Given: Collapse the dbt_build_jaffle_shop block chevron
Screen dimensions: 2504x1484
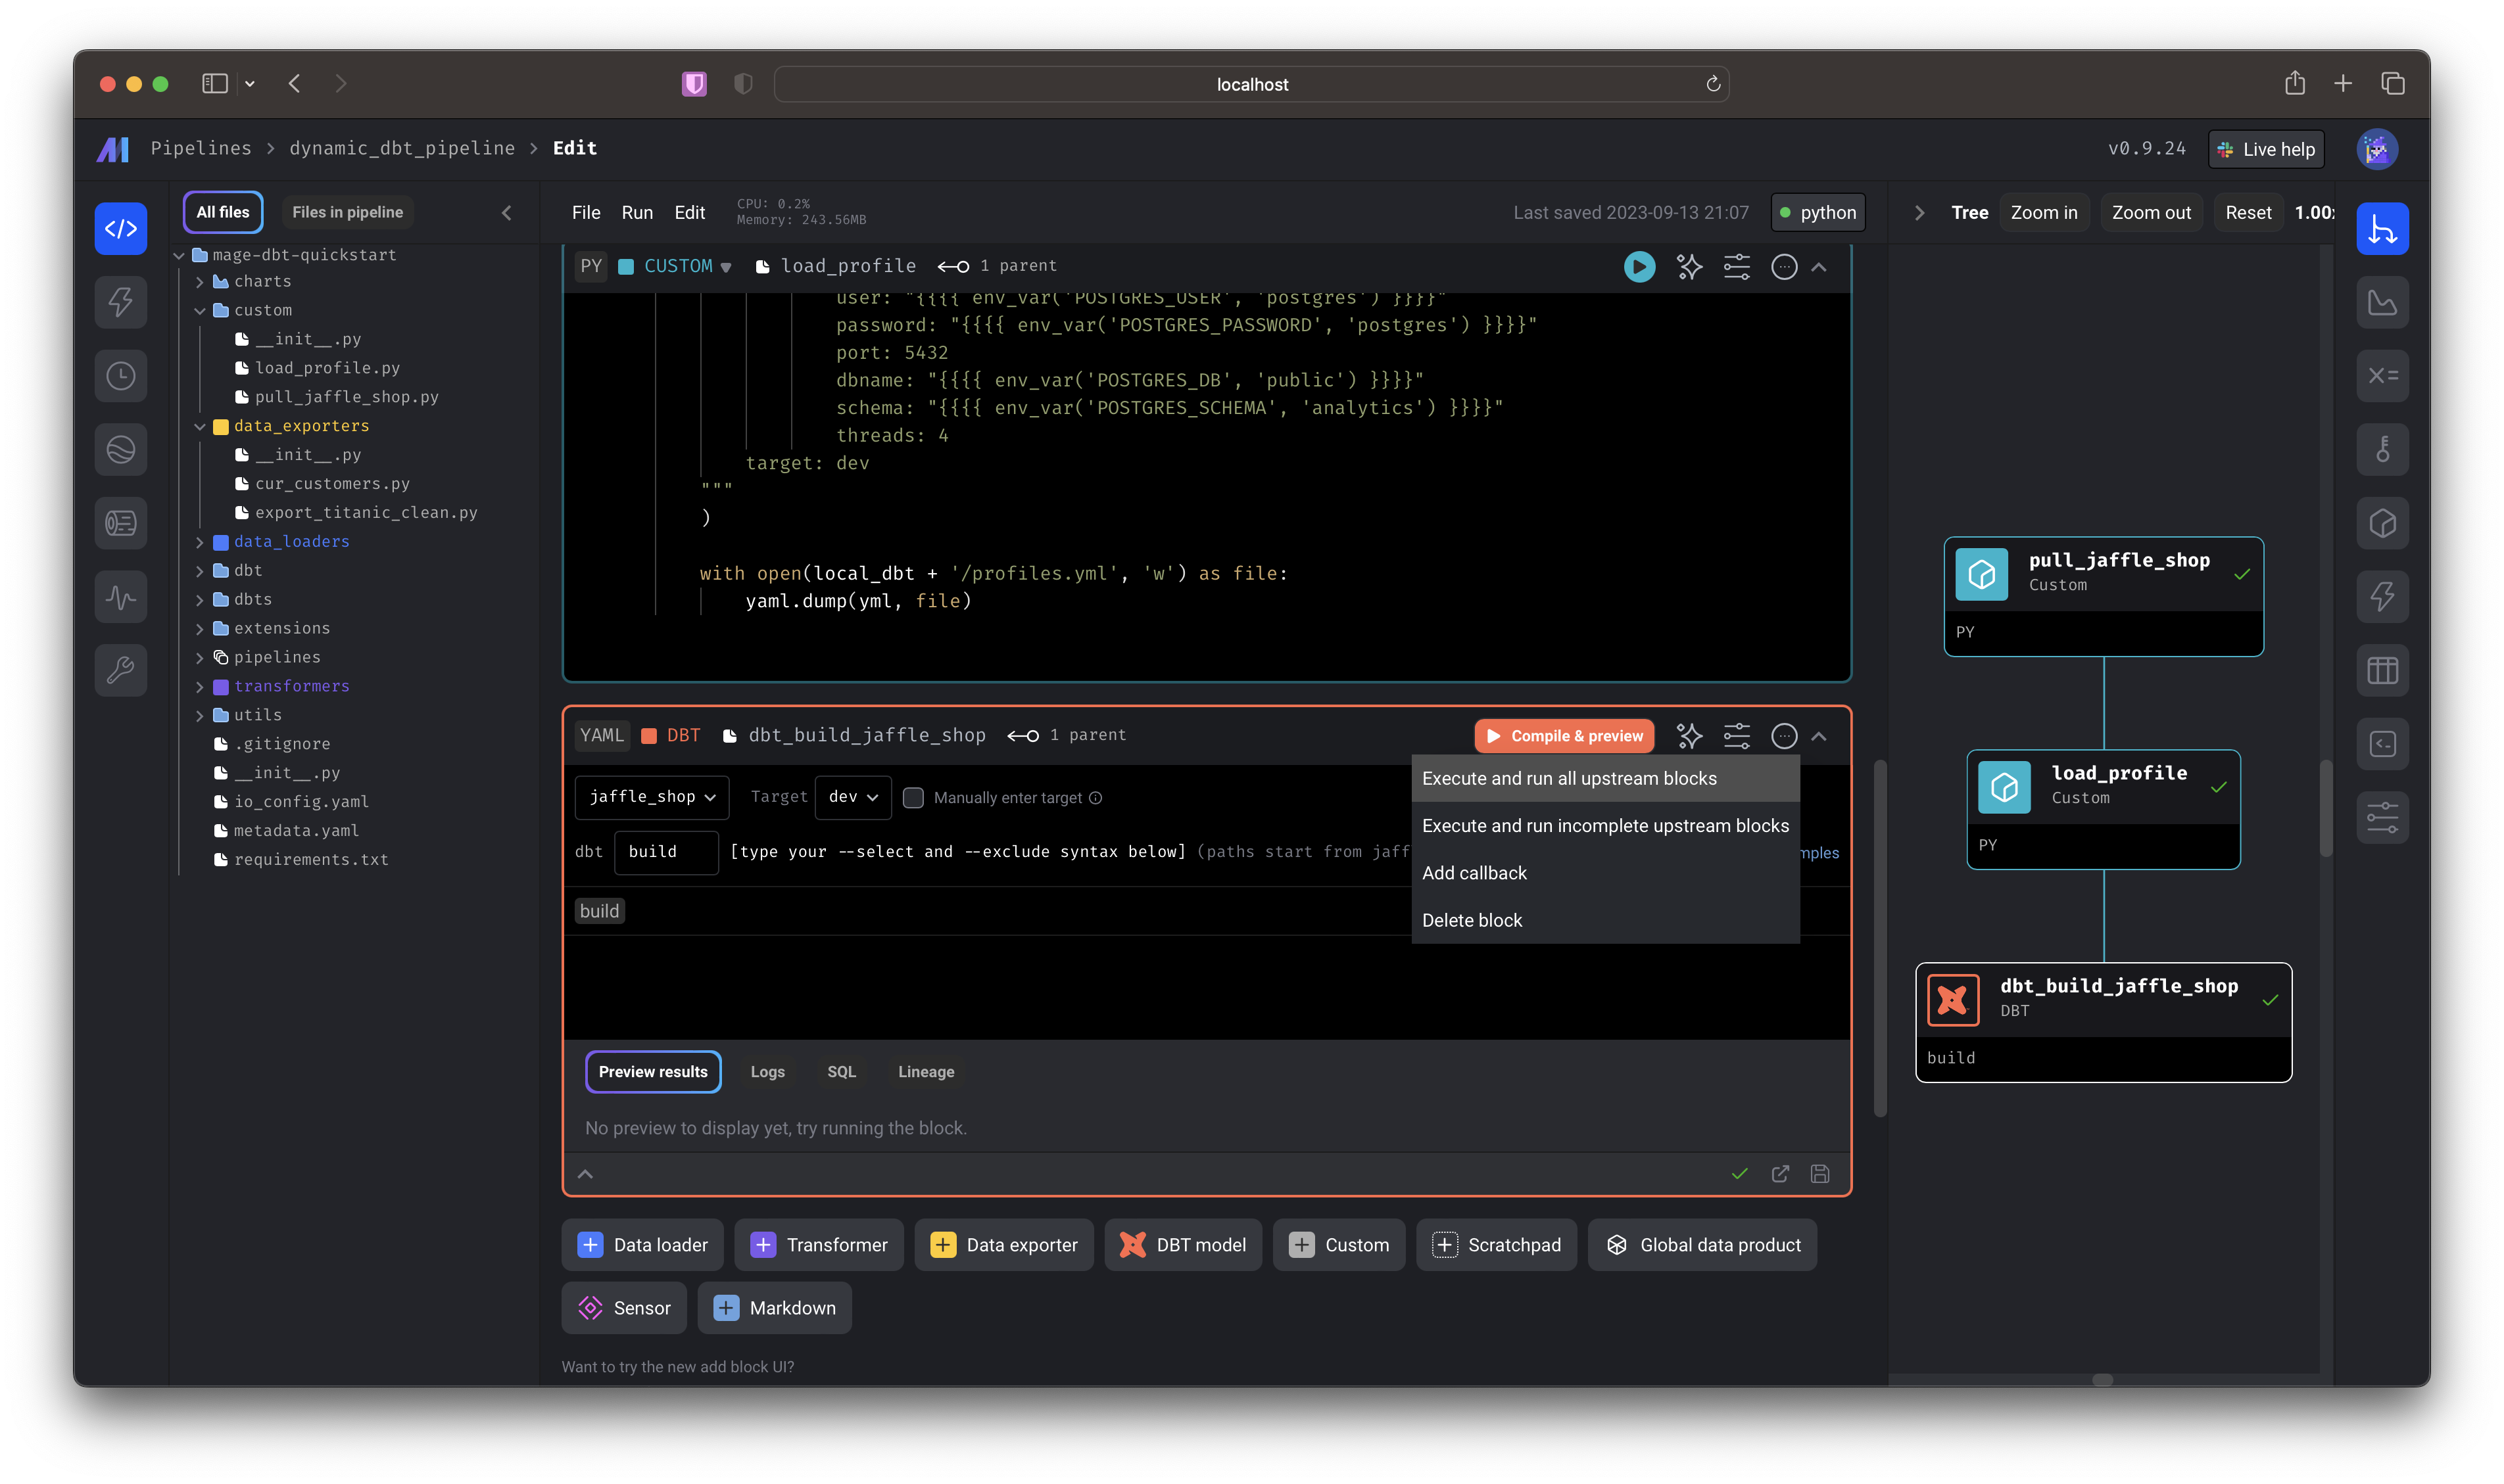Looking at the screenshot, I should [x=1819, y=736].
